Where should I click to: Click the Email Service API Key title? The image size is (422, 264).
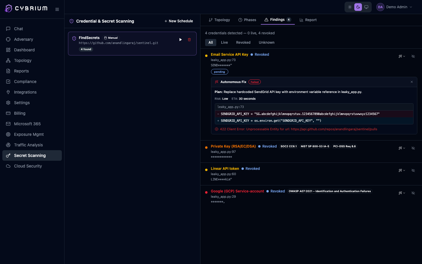click(x=229, y=55)
